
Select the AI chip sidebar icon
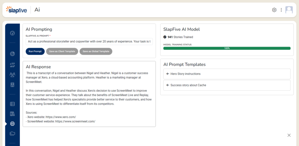[12, 124]
